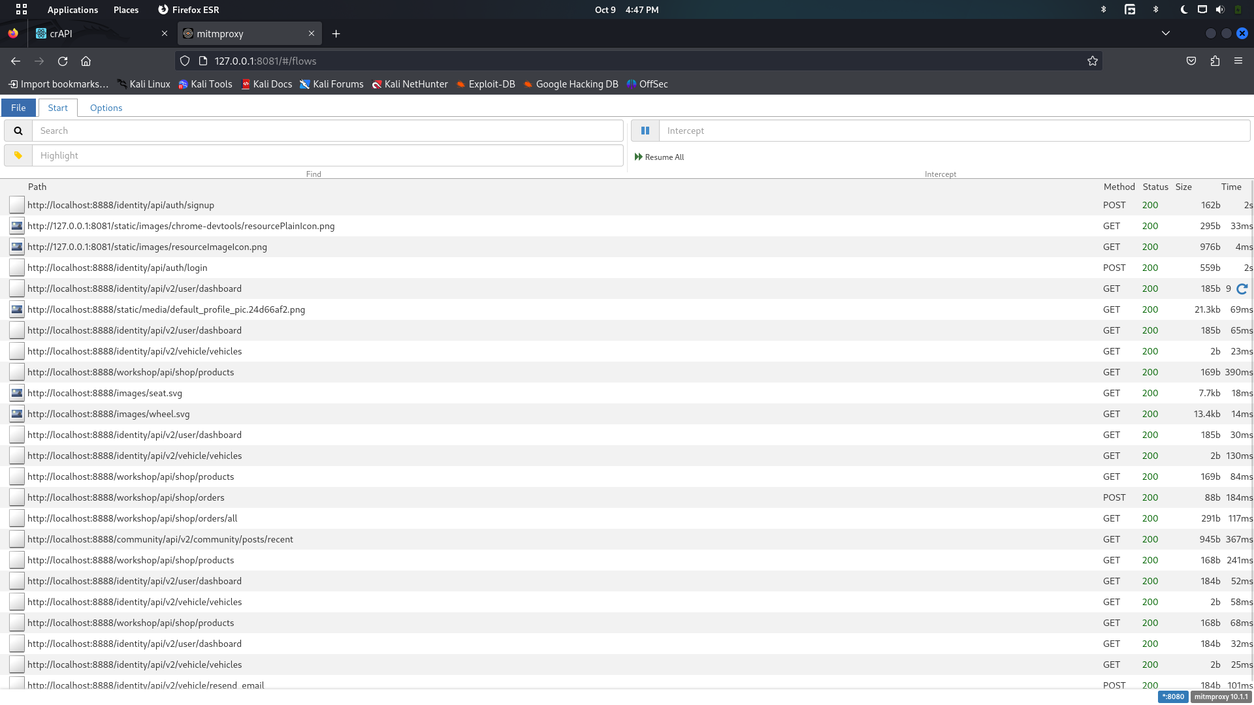Image resolution: width=1254 pixels, height=705 pixels.
Task: Click icon box of auth/signup flow
Action: coord(17,205)
